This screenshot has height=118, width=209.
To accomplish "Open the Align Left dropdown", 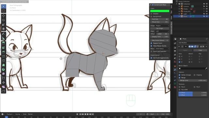I will pyautogui.click(x=162, y=31).
